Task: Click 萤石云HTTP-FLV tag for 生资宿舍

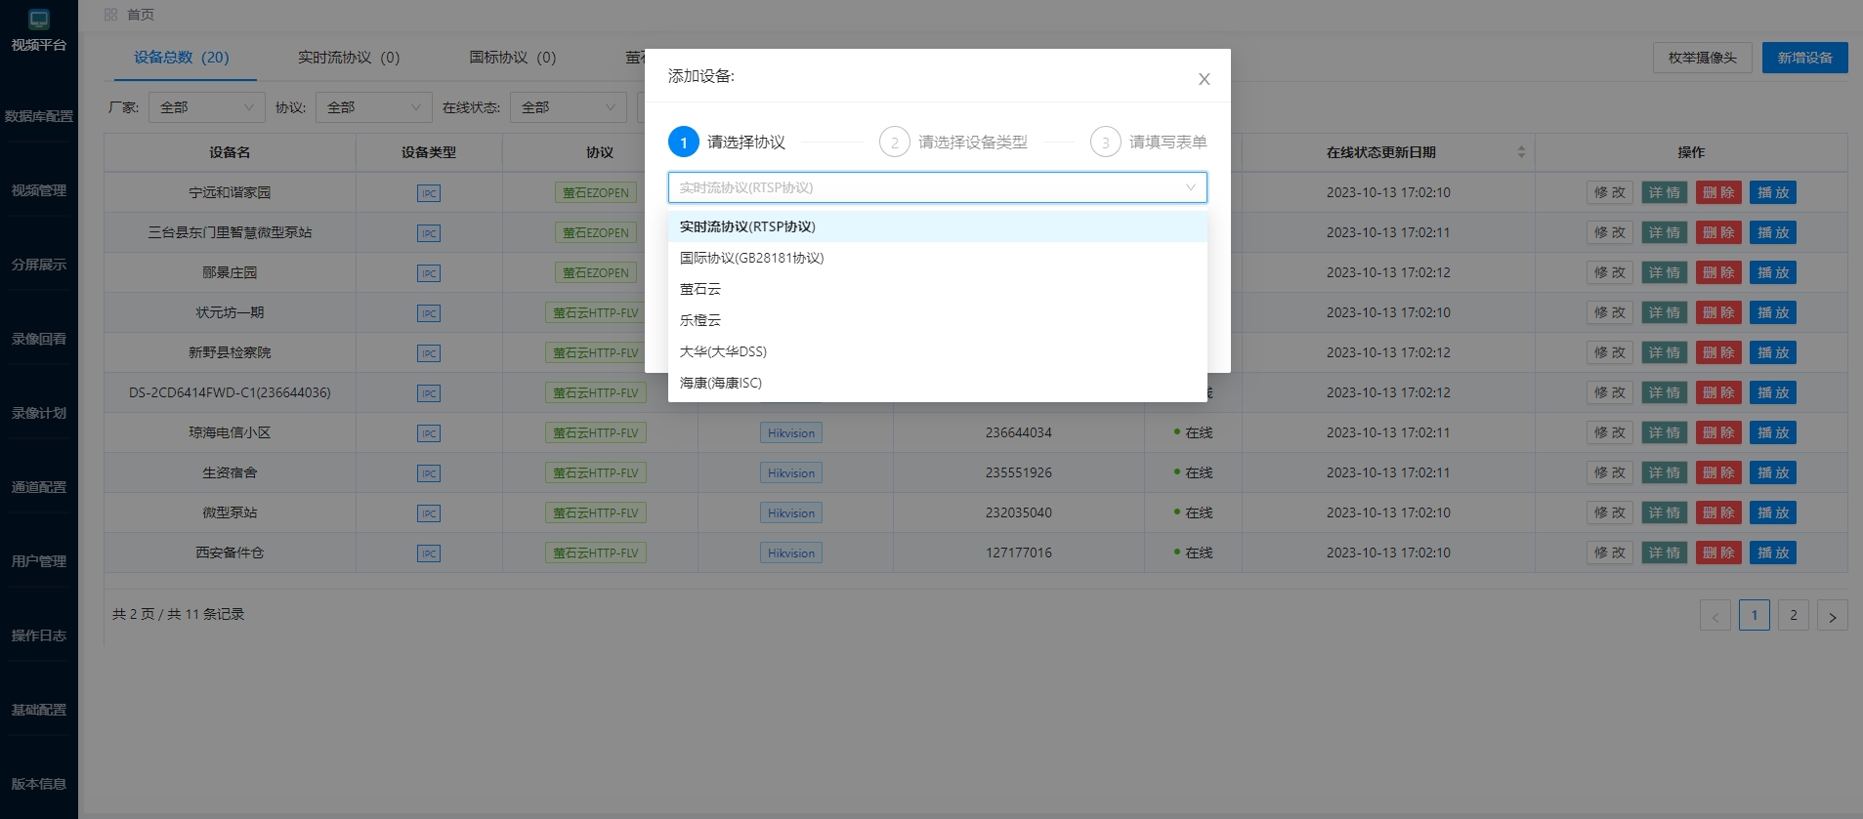Action: [x=596, y=473]
